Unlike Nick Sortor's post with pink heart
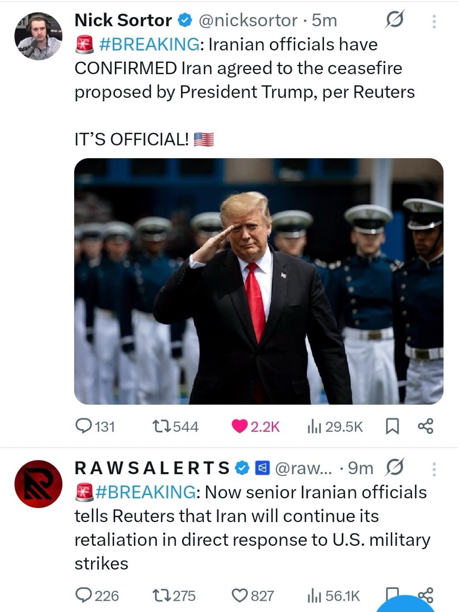This screenshot has height=612, width=458. [x=255, y=426]
